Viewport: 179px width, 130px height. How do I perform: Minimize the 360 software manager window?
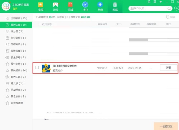click(x=167, y=2)
